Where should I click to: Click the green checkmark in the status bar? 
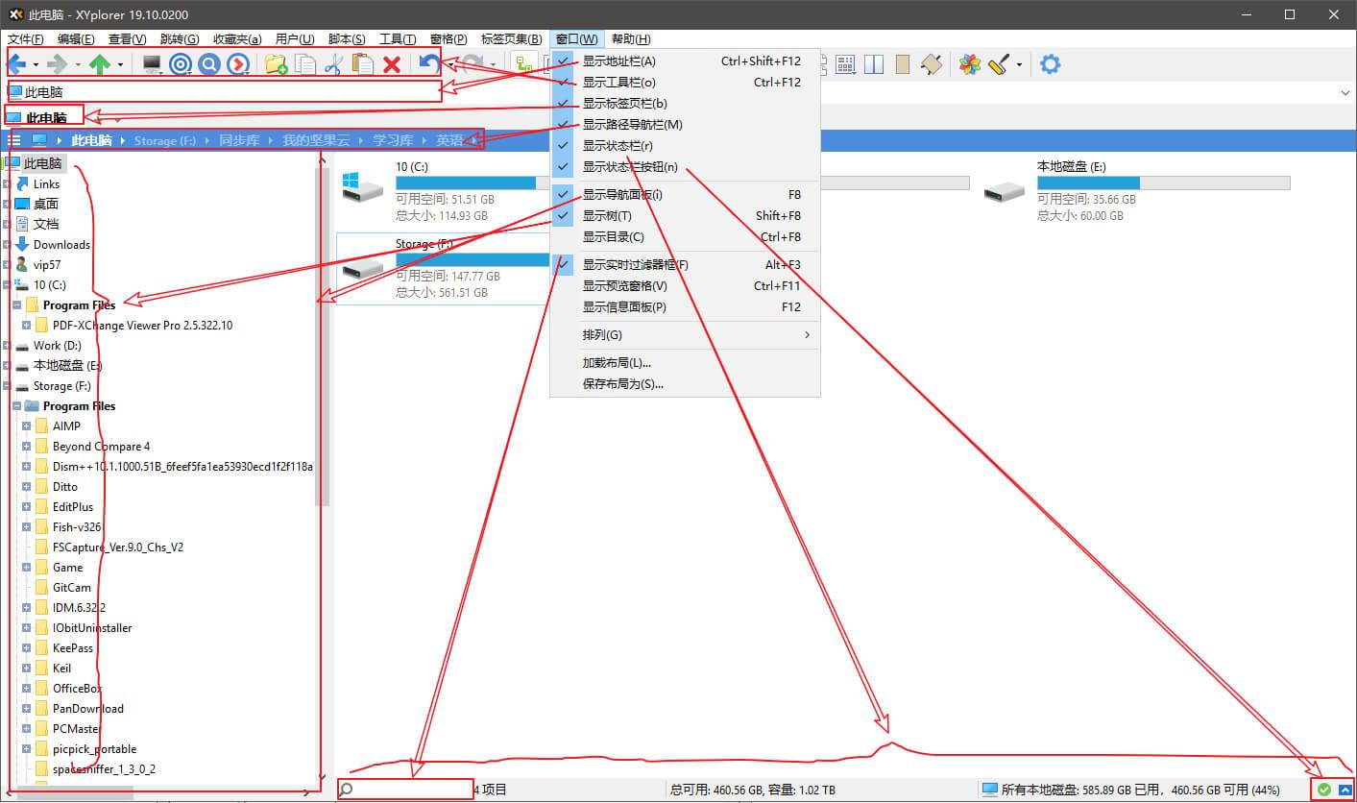[x=1323, y=788]
